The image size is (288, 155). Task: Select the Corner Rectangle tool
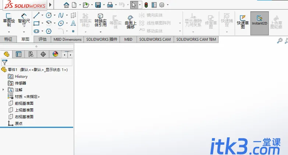(36, 23)
